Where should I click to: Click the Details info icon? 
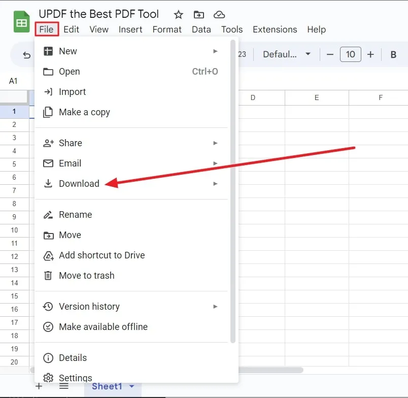click(48, 358)
